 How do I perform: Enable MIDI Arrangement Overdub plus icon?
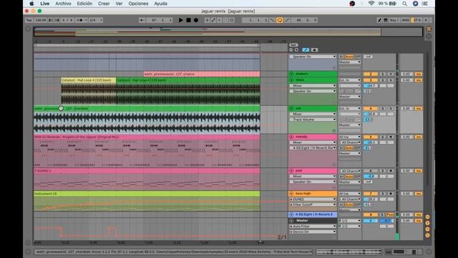click(207, 20)
